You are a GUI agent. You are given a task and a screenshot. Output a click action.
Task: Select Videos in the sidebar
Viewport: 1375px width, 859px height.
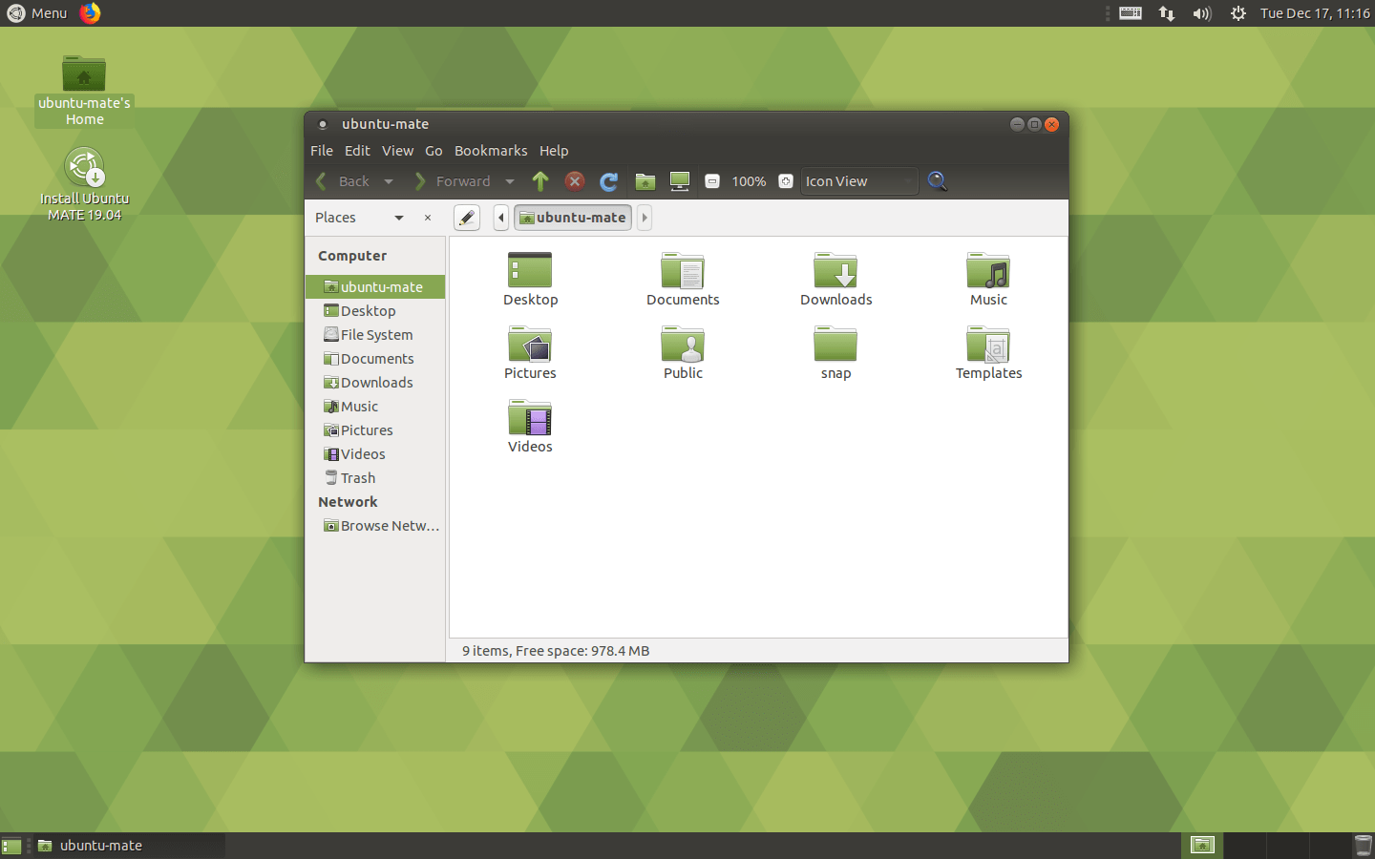[375, 454]
